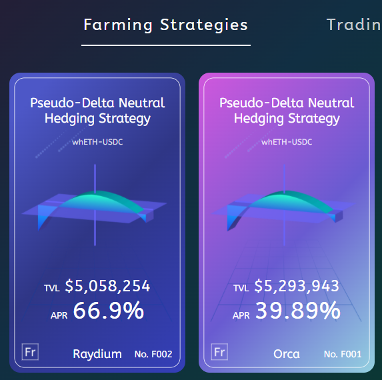This screenshot has width=382, height=380.
Task: Select the Raydium strategy chart graphic
Action: 95,206
